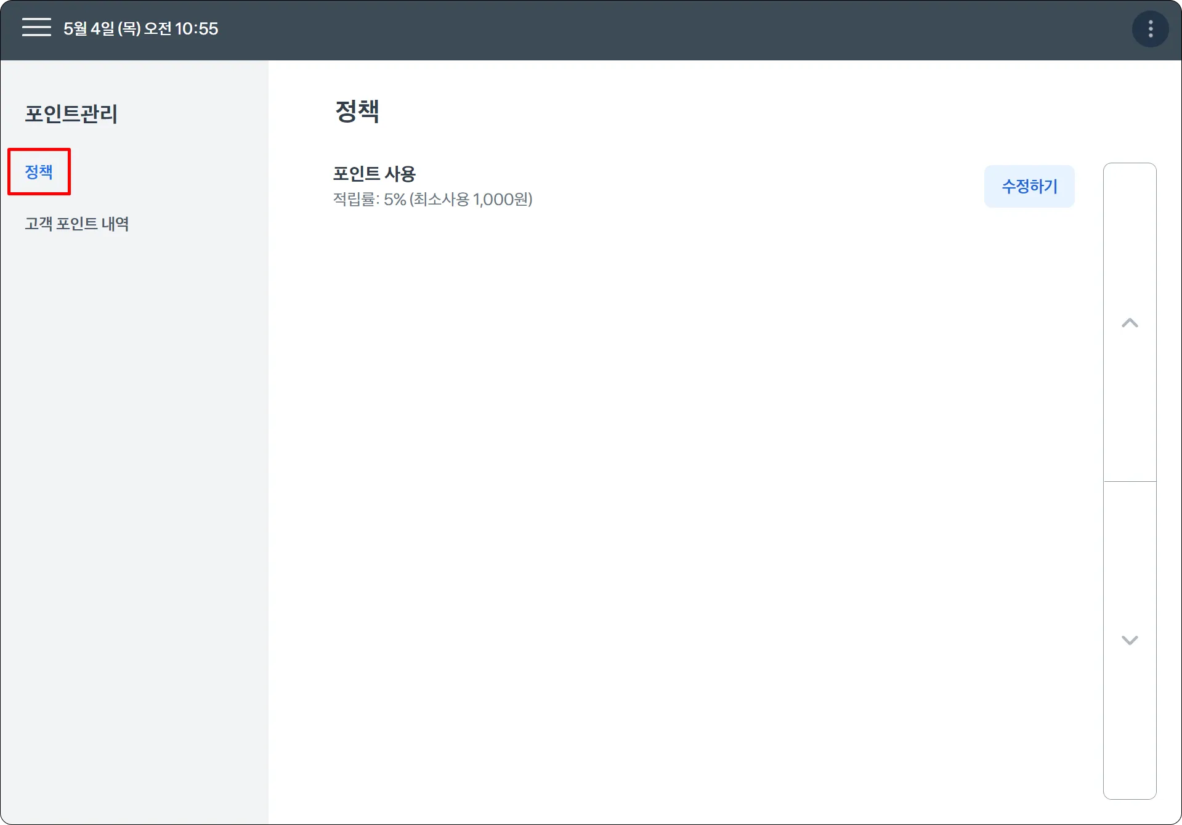Click the date and time in header
The image size is (1182, 825).
pyautogui.click(x=140, y=29)
